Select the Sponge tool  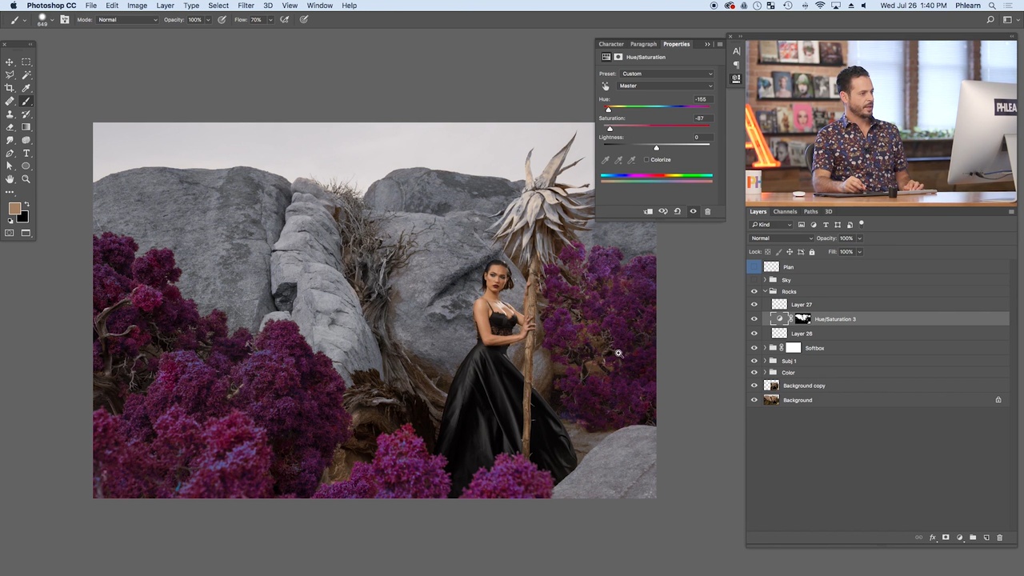tap(26, 140)
